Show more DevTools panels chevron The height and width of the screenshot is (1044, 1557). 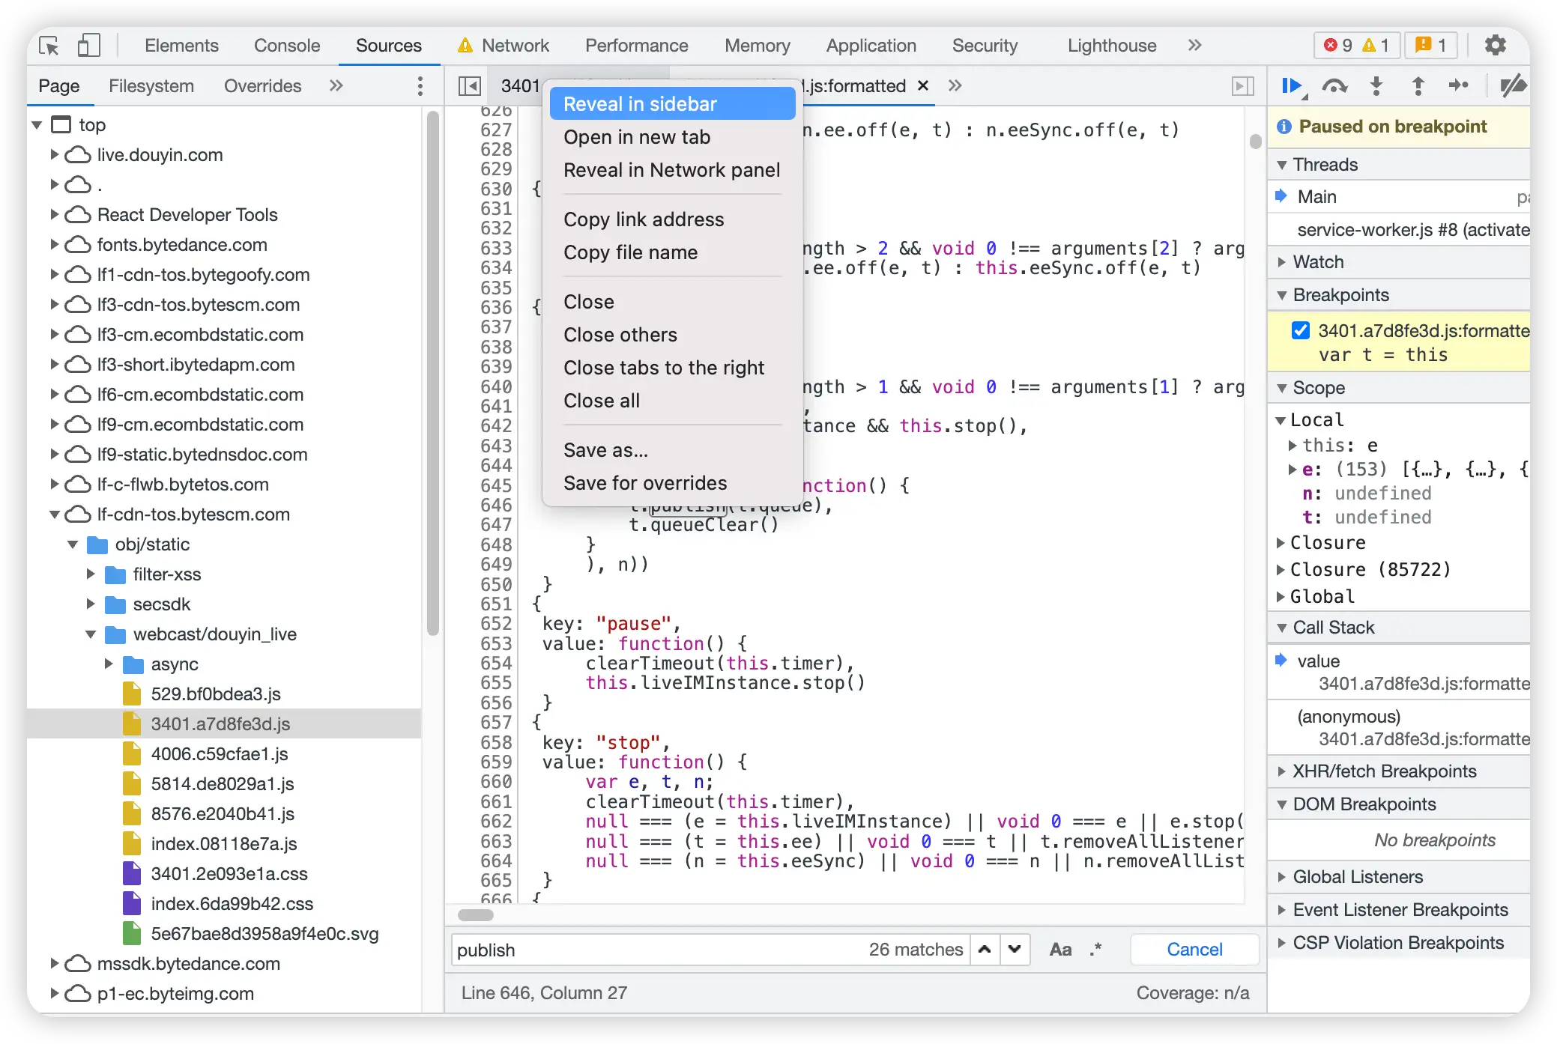[1195, 46]
